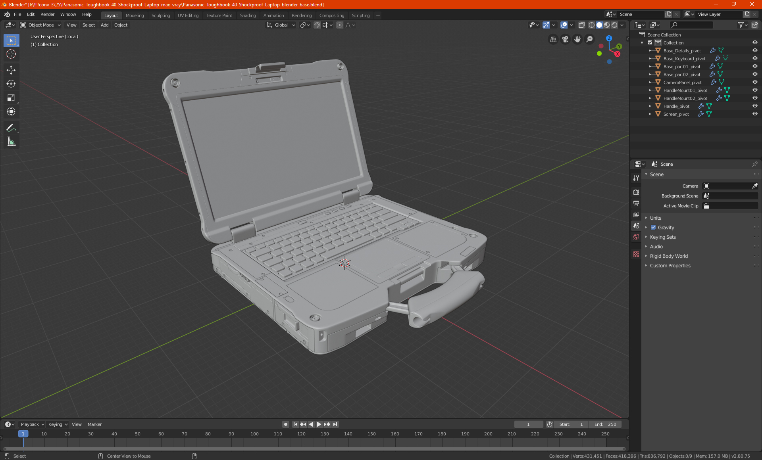Screen dimensions: 762x460
Task: Select the Annotate tool
Action: 11,128
